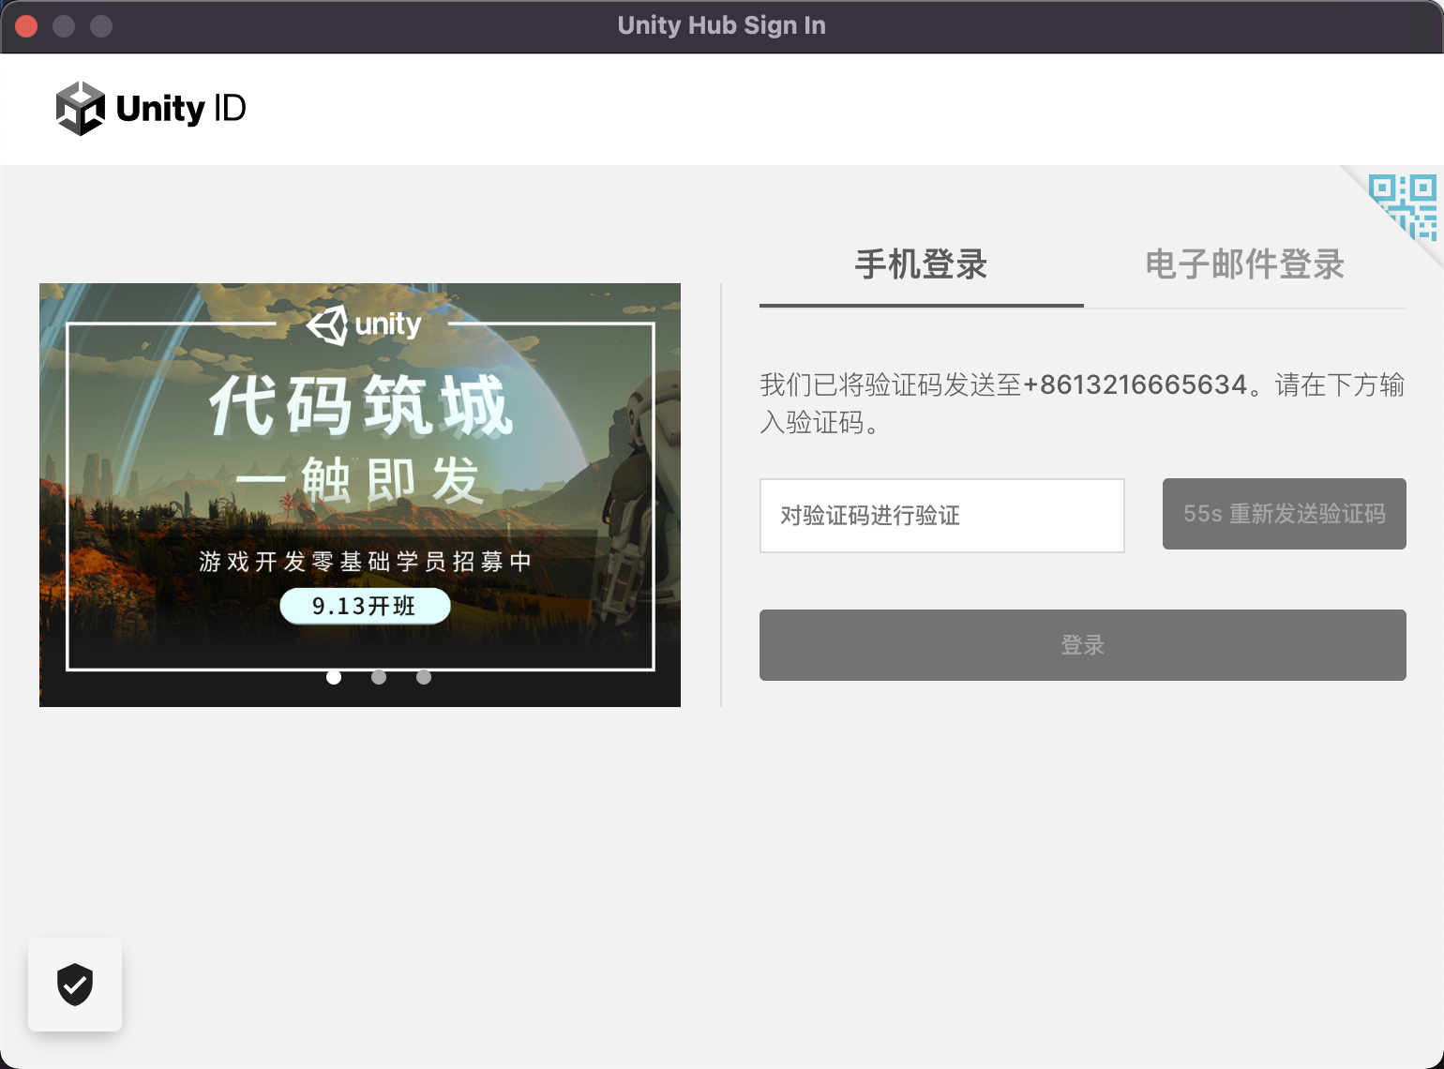Show the first banner slide dot
The width and height of the screenshot is (1444, 1069).
click(x=334, y=677)
